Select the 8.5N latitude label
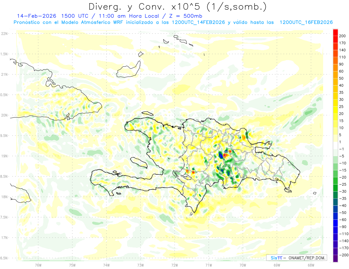Viewport: 349px width, 269px height. (4, 176)
